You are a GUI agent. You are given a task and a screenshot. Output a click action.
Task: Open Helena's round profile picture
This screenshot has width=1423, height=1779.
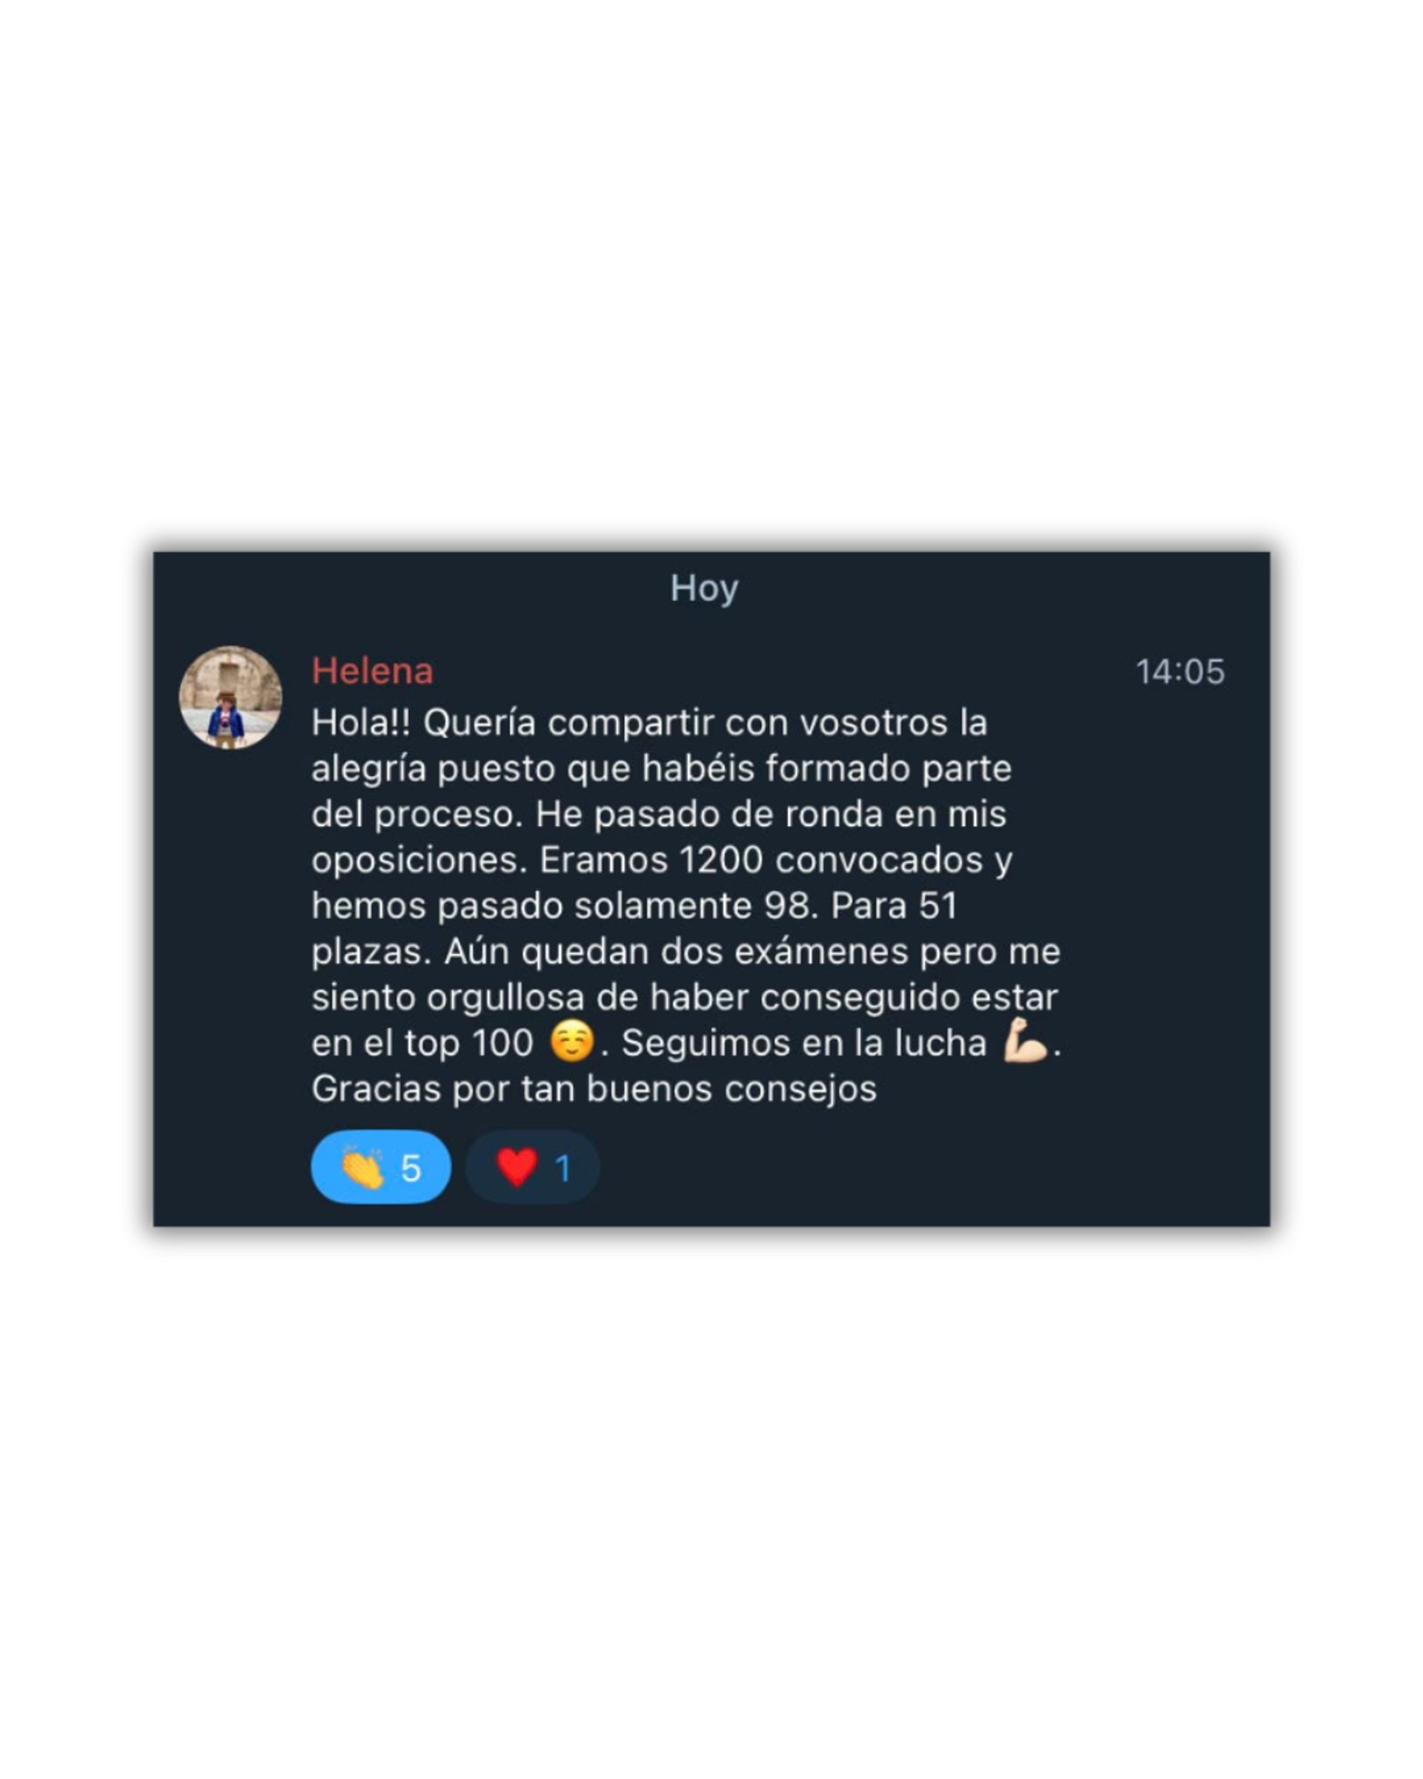pos(230,698)
